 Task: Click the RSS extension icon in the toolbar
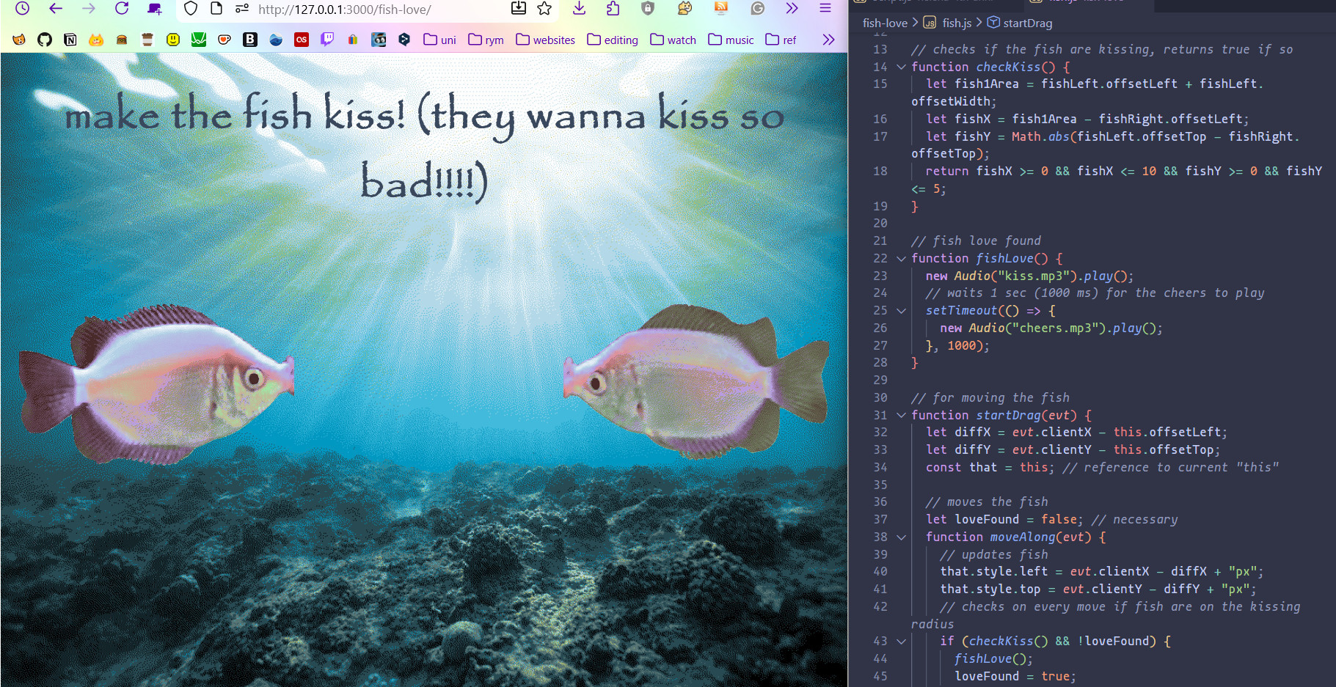[720, 10]
